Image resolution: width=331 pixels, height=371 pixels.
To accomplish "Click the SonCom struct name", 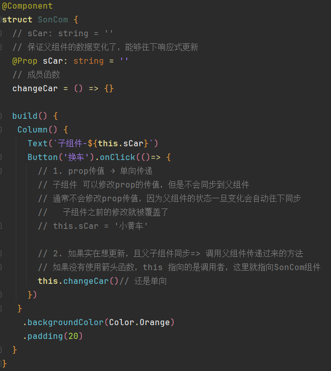I will pos(53,20).
